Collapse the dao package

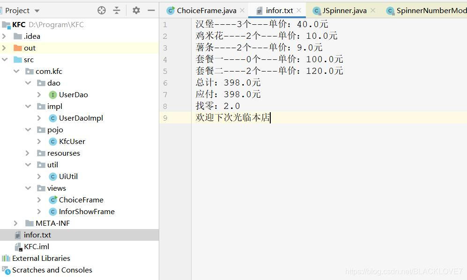[x=28, y=83]
